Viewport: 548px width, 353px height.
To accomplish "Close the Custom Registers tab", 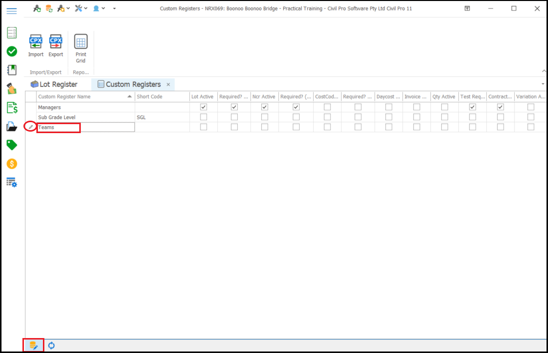I will click(169, 84).
